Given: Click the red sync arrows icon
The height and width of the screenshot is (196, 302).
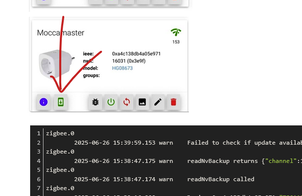Looking at the screenshot, I should 127,102.
